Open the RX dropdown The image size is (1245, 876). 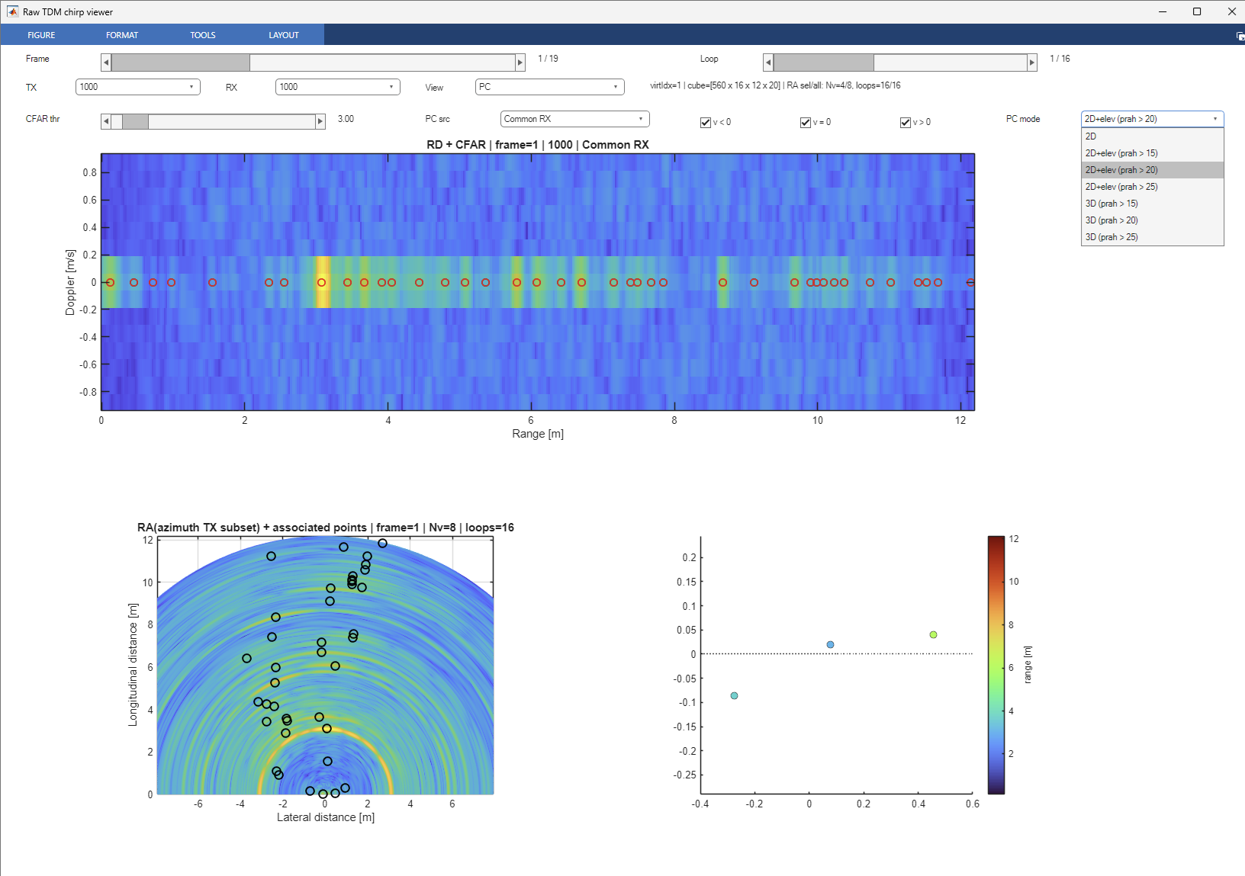pyautogui.click(x=338, y=87)
